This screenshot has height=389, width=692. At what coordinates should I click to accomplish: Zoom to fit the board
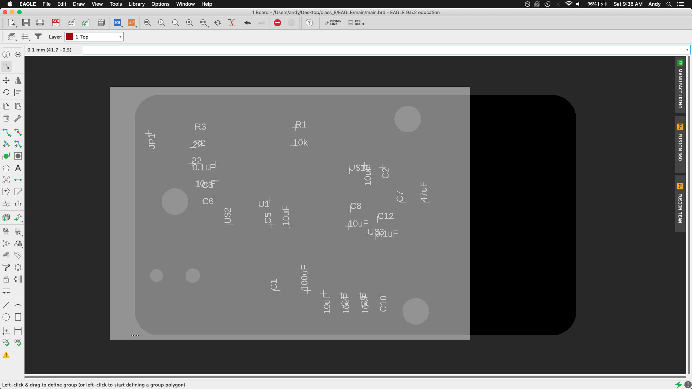click(147, 23)
